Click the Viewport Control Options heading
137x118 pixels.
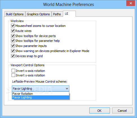click(27, 65)
